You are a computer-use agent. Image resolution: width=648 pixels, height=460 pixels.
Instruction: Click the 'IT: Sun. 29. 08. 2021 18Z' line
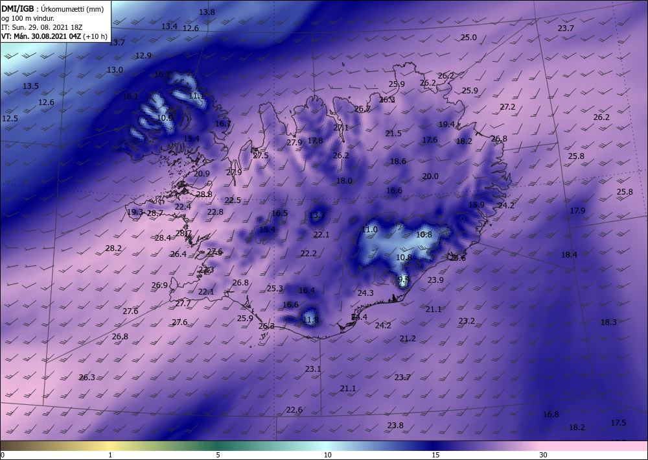click(x=41, y=27)
